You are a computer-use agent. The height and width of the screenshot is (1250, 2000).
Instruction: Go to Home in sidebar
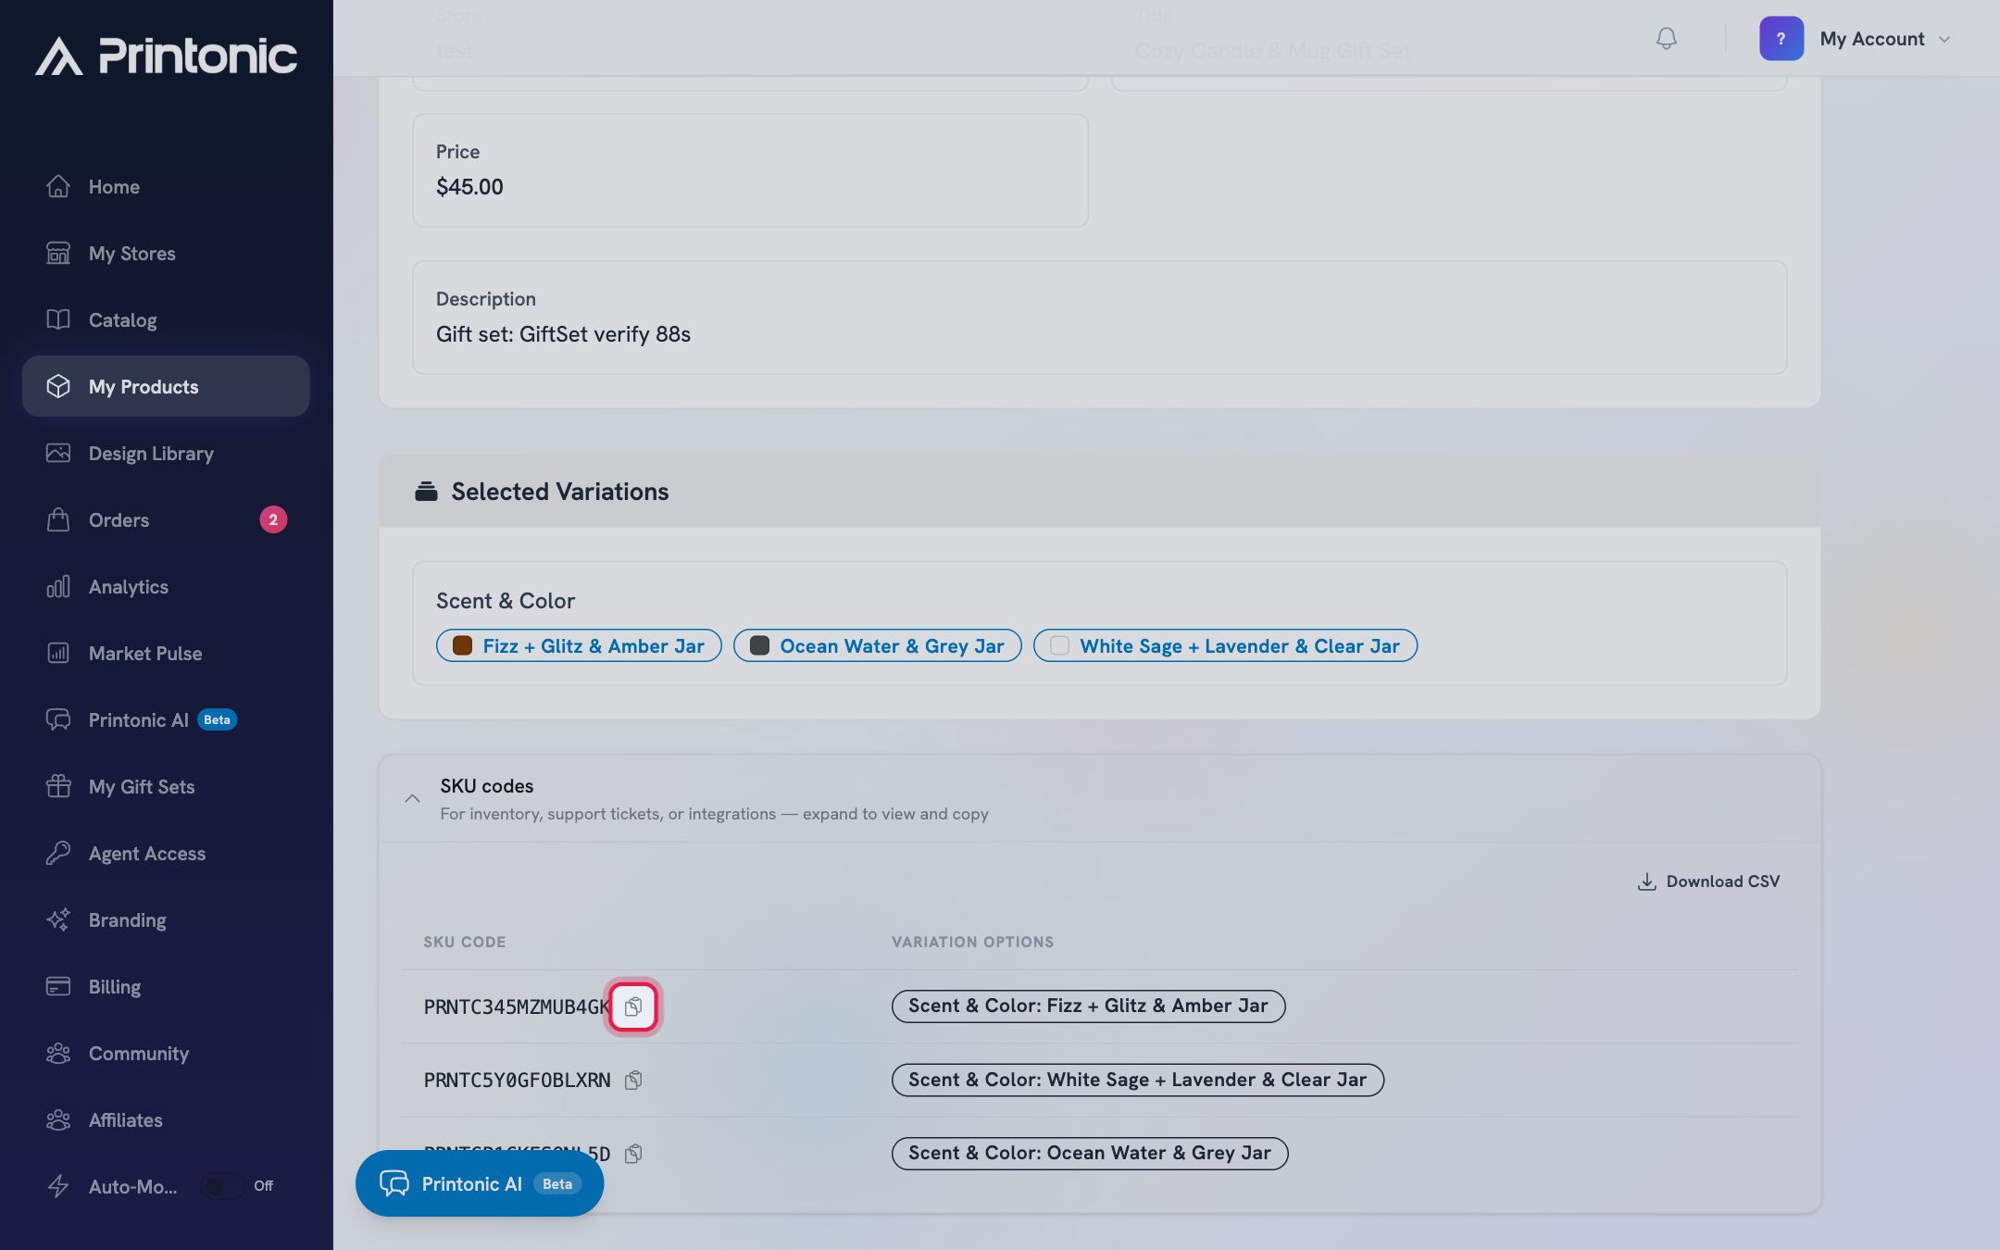(x=166, y=187)
